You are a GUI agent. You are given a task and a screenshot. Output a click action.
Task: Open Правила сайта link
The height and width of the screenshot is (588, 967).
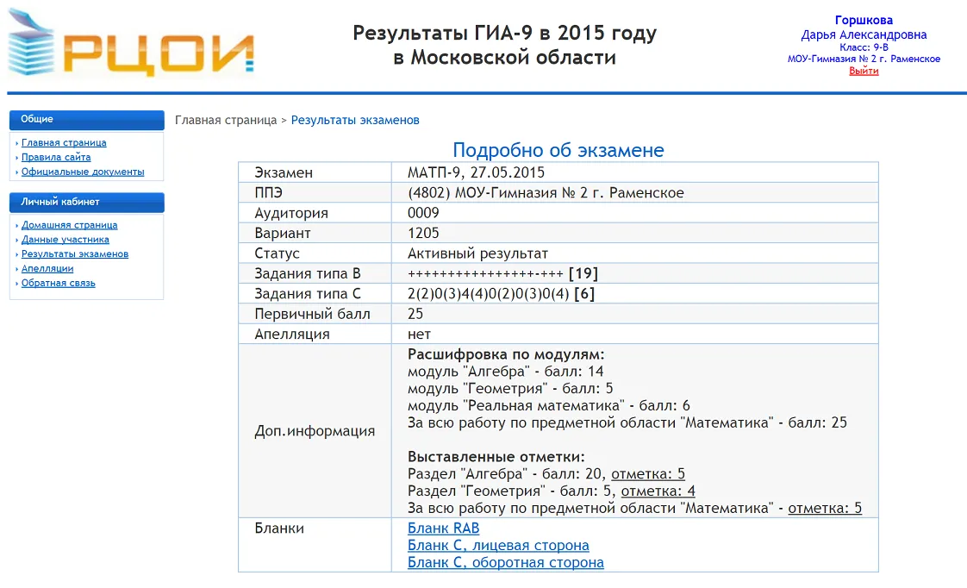pyautogui.click(x=56, y=157)
